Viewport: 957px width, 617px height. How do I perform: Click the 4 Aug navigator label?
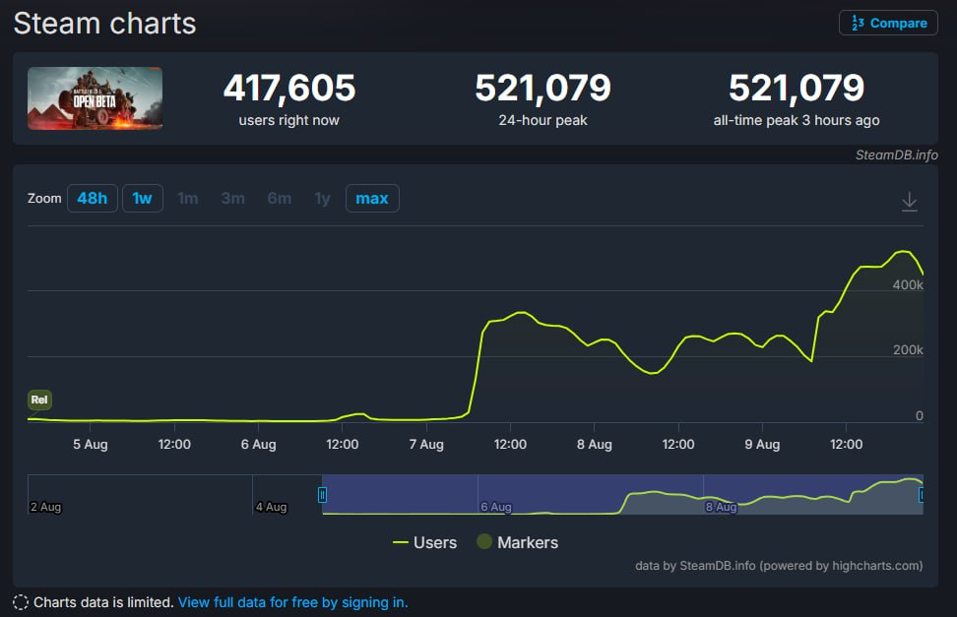click(x=271, y=507)
